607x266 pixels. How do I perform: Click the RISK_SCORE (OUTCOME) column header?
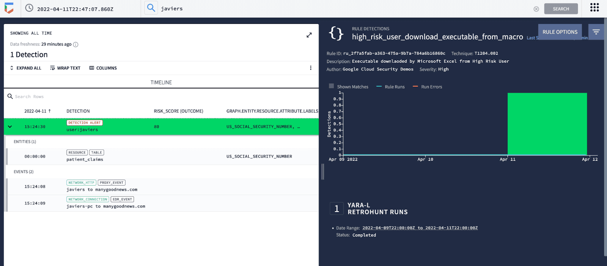coord(178,111)
